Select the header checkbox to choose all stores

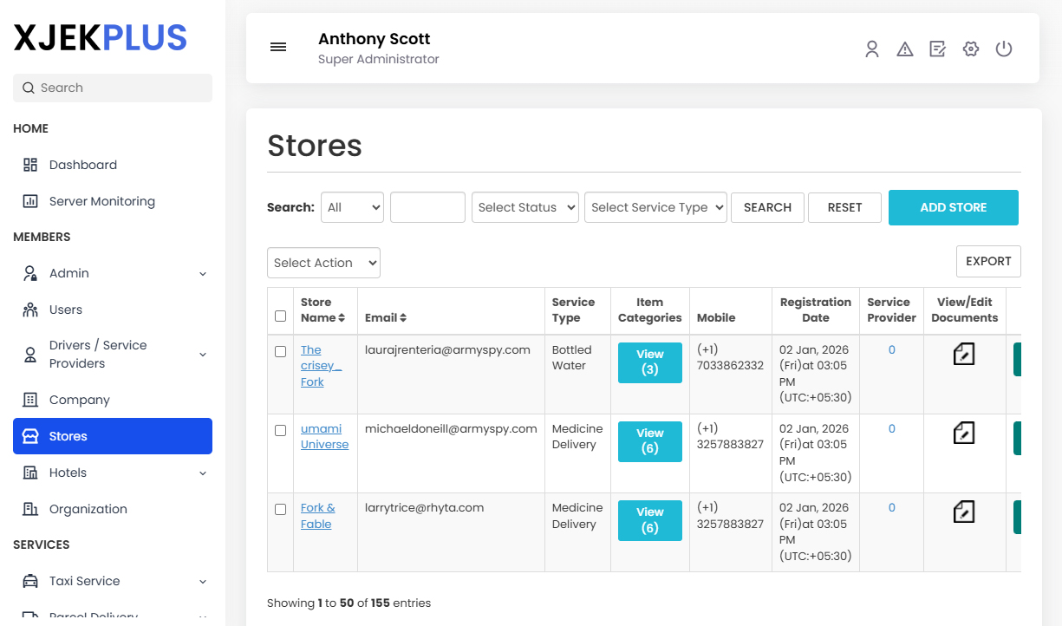click(280, 316)
